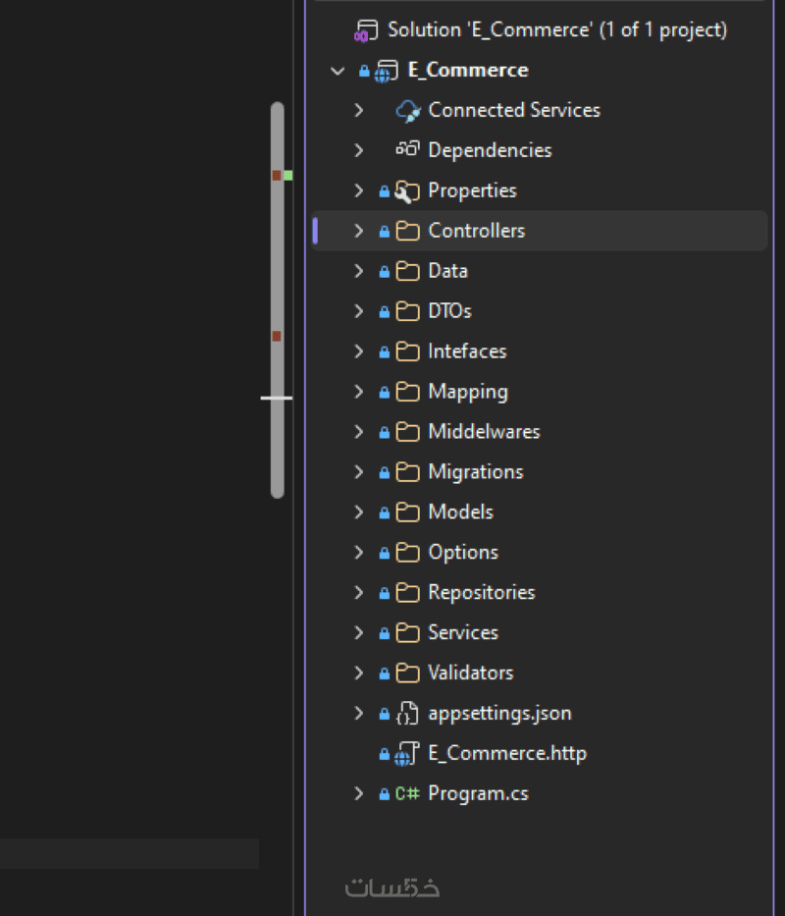
Task: Click the E_Commerce web project icon
Action: click(x=386, y=72)
